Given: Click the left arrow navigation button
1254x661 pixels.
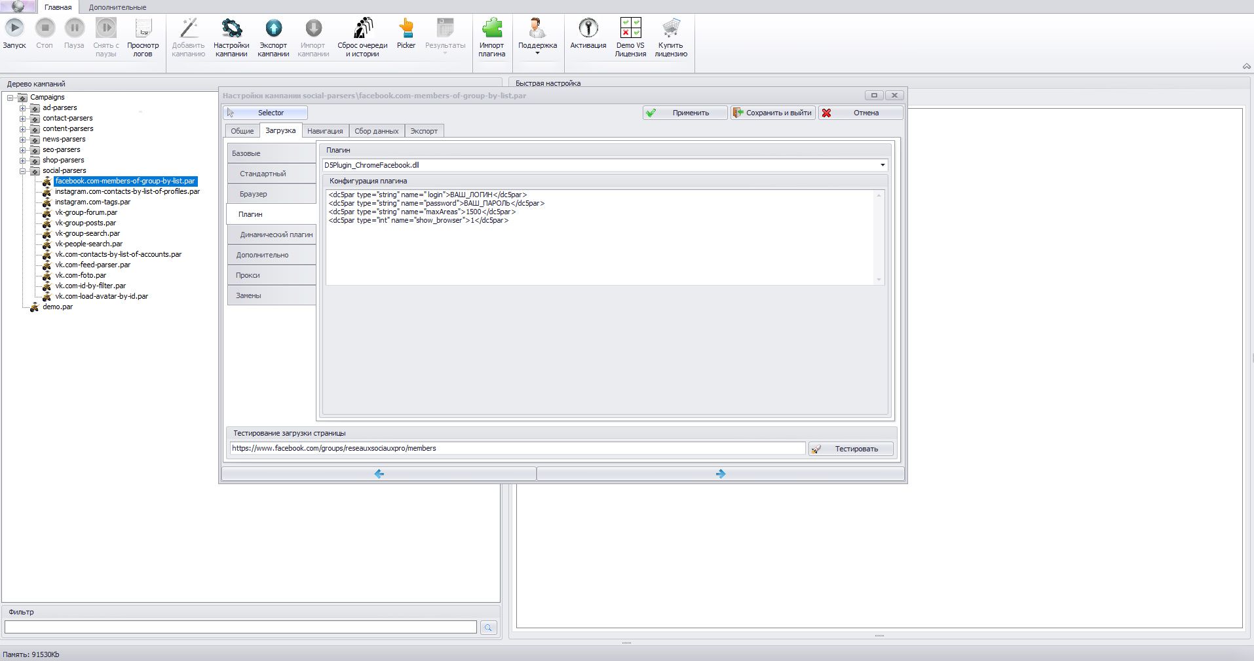Looking at the screenshot, I should tap(379, 474).
